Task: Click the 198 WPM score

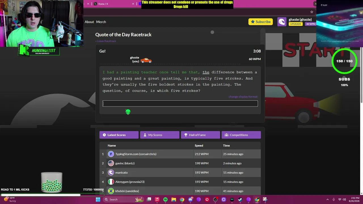Action: [202, 163]
